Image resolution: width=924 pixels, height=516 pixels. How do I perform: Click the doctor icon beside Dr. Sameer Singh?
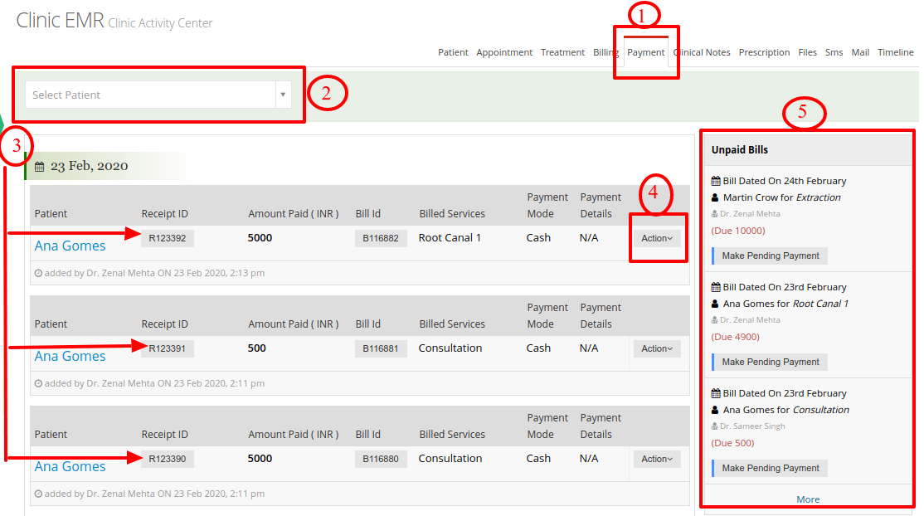[x=714, y=426]
